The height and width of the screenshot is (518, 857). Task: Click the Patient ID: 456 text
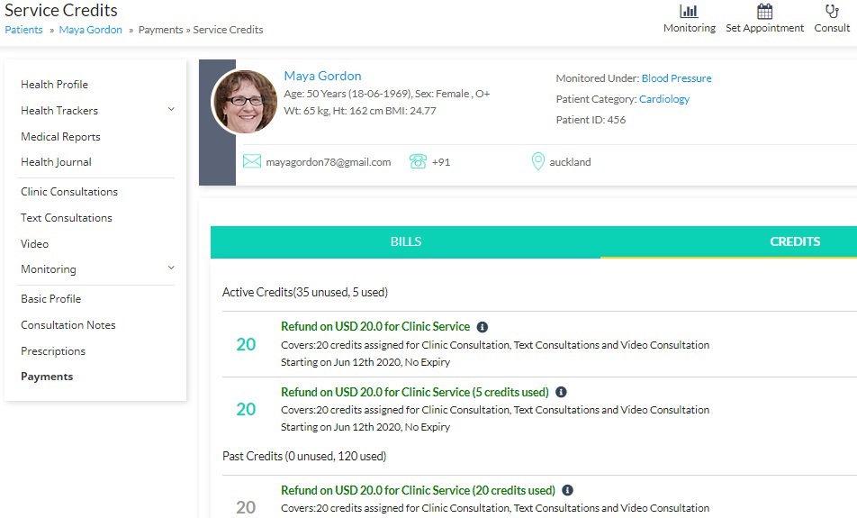[591, 120]
